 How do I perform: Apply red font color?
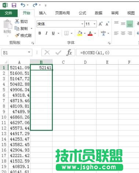tap(90, 33)
